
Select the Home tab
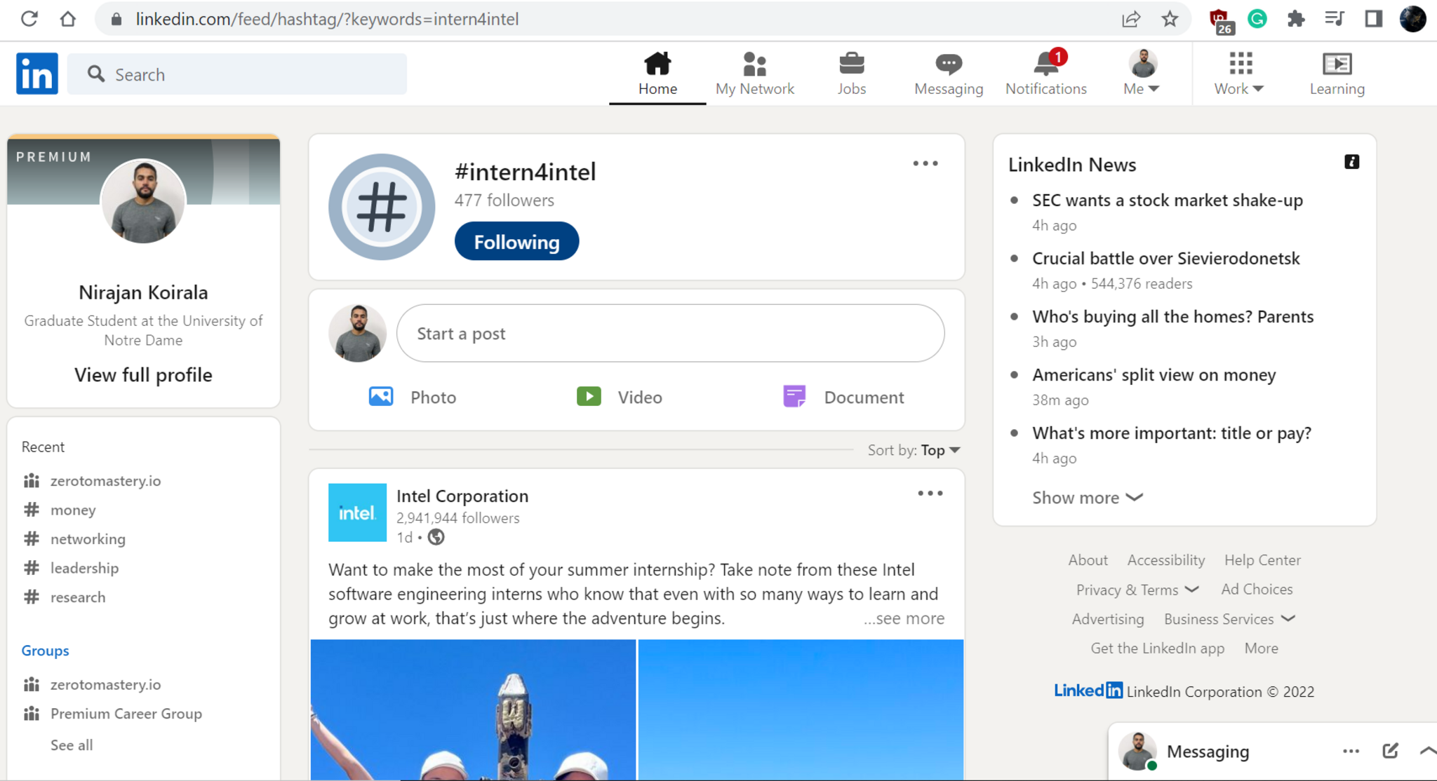pyautogui.click(x=657, y=73)
